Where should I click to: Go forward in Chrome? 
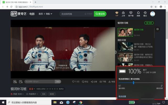[7, 7]
